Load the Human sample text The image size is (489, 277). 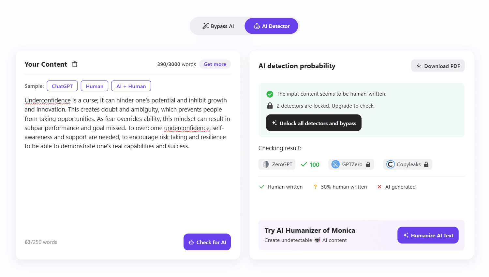point(95,86)
